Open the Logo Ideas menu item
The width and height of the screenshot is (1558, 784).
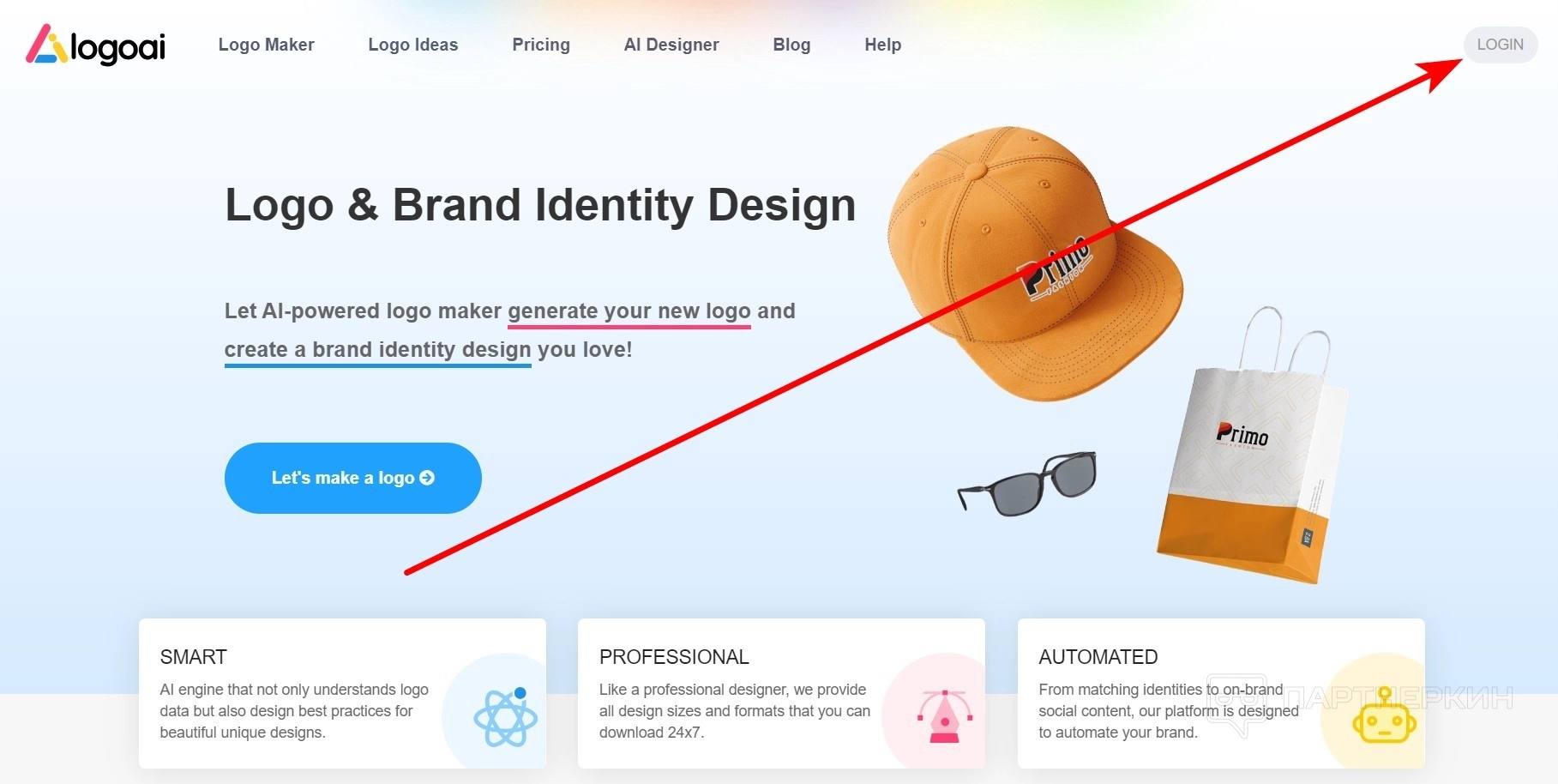pos(413,45)
